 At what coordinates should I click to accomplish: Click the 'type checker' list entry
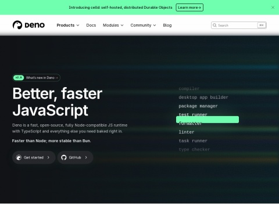point(194,149)
